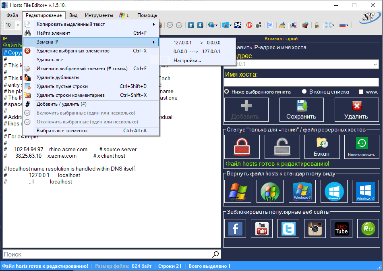Restore Windows 10 default hosts file
Screen dimensions: 383x271
pyautogui.click(x=365, y=192)
